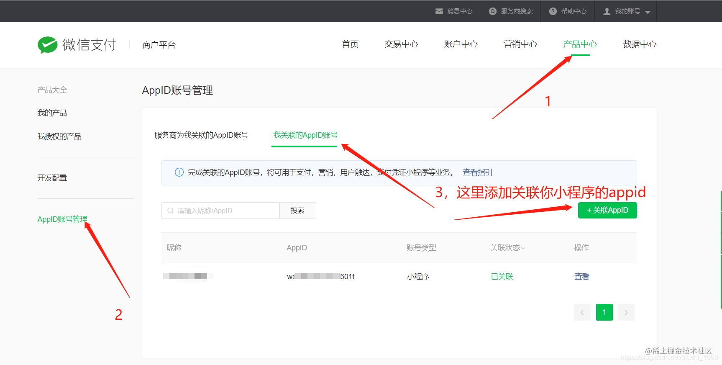The height and width of the screenshot is (365, 722).
Task: Click the 操作 column header
Action: point(581,248)
